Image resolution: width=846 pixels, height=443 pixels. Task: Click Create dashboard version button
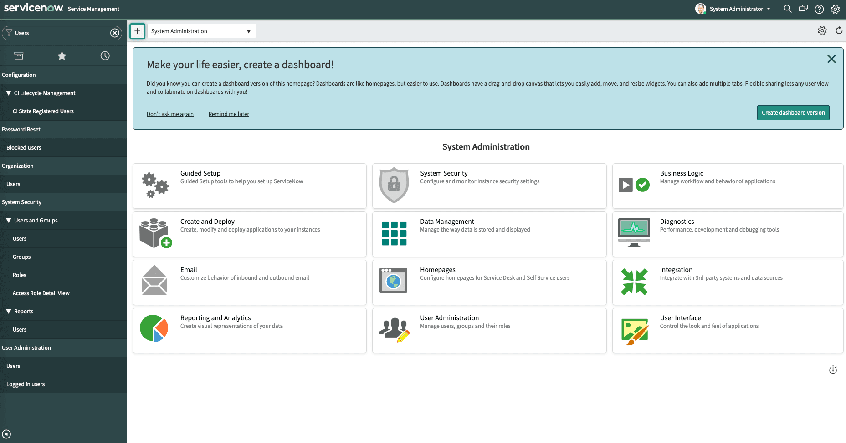[793, 113]
